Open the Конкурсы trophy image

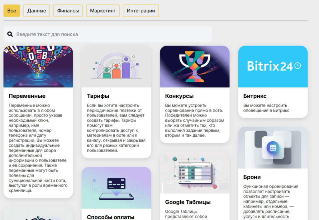(x=195, y=66)
